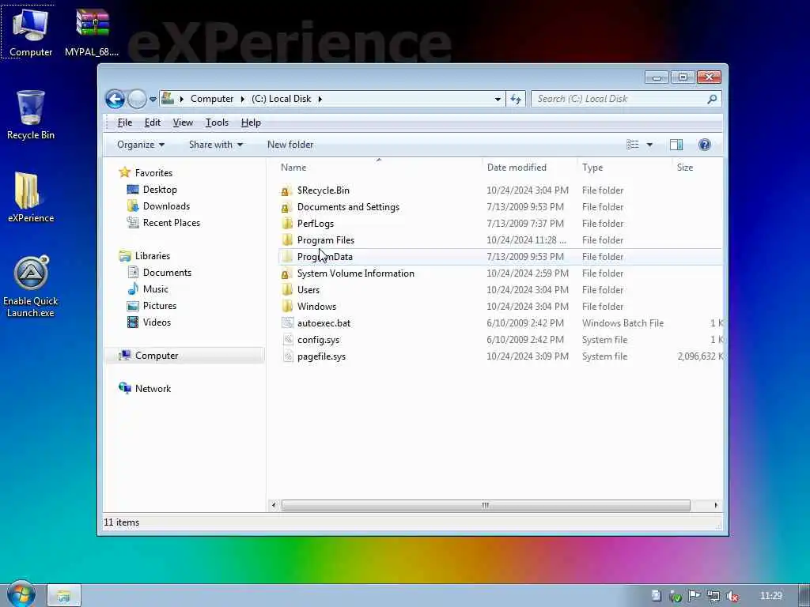810x607 pixels.
Task: Click the scroll left arrow
Action: pyautogui.click(x=274, y=505)
